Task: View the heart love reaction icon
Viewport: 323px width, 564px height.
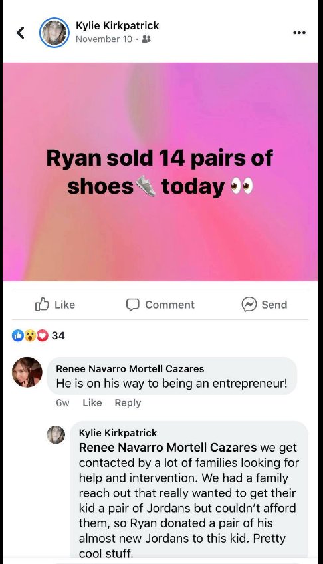Action: 43,335
